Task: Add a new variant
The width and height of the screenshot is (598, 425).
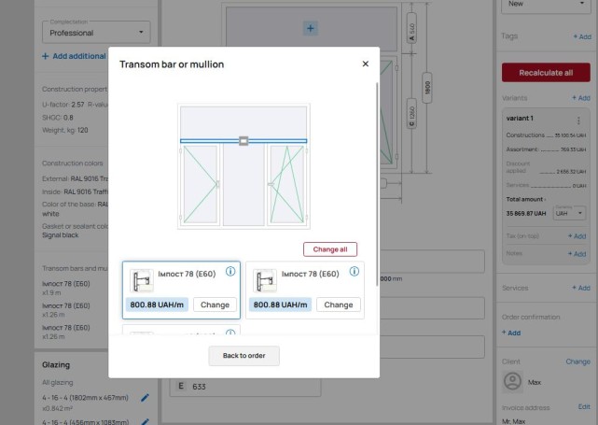Action: [581, 98]
